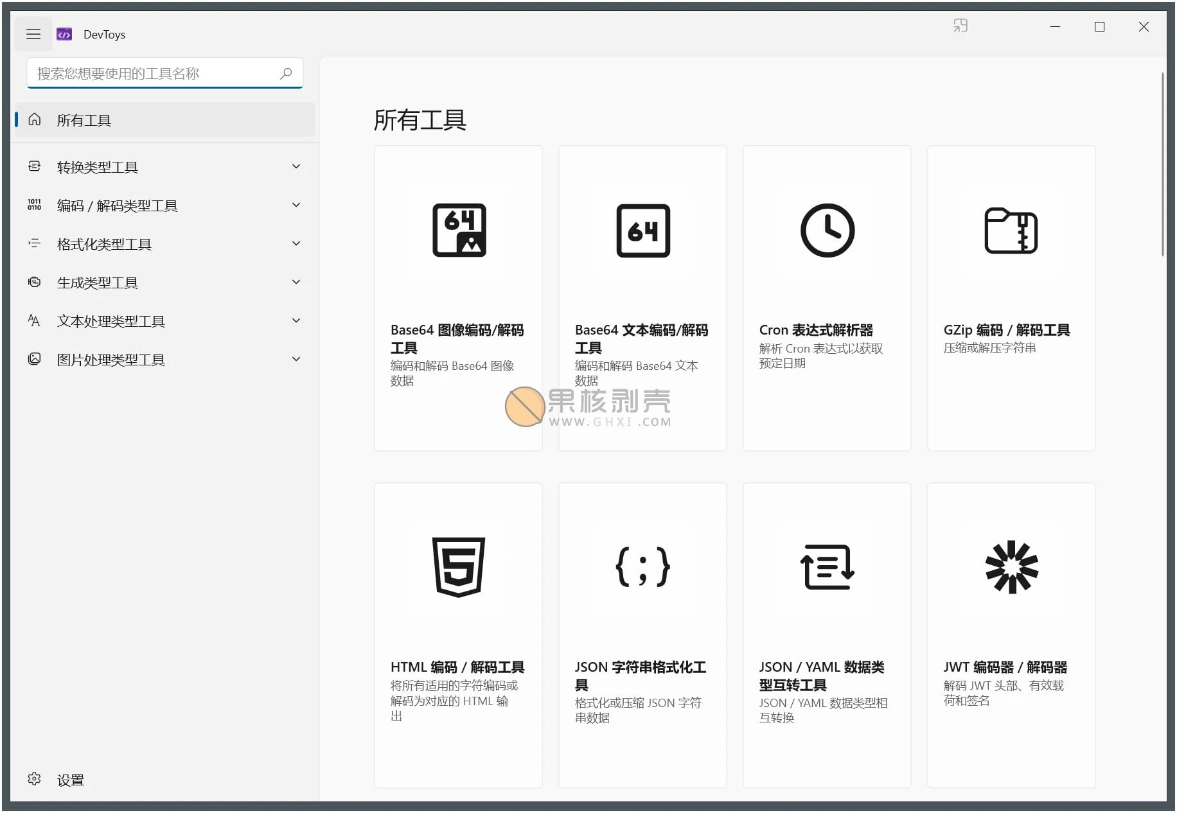Viewport: 1177px width, 813px height.
Task: Click the Base64 text encoder icon
Action: click(x=643, y=231)
